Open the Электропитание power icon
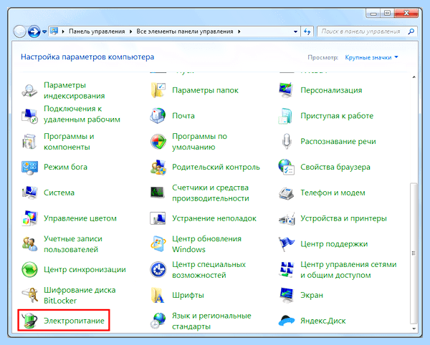430x345 pixels. tap(29, 321)
